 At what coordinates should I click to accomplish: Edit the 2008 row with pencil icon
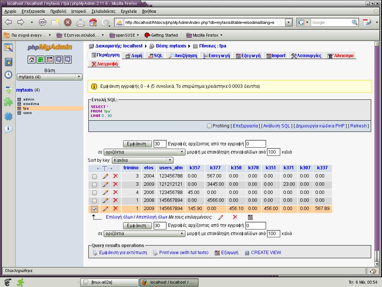[x=105, y=200]
